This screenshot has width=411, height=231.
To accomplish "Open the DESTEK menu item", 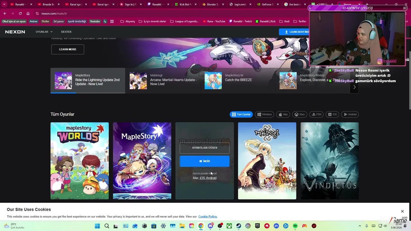I will coord(66,32).
